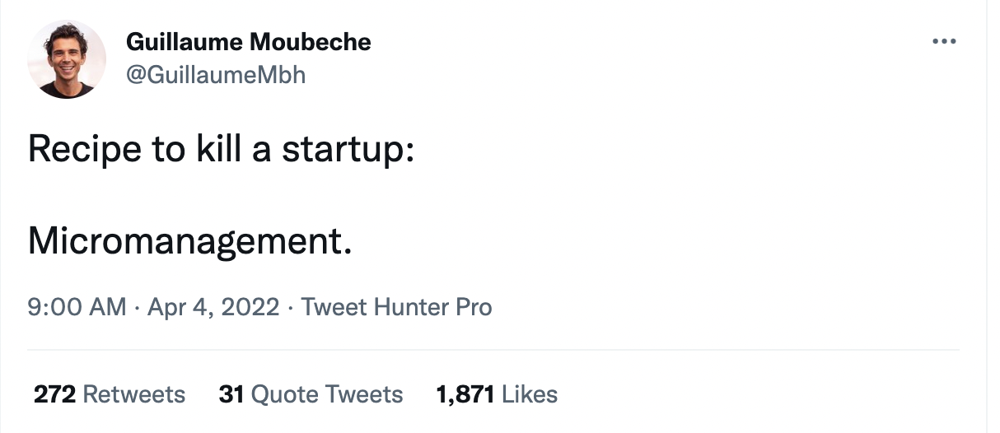Click the bold 31 quote count
The height and width of the screenshot is (433, 1000).
click(231, 394)
